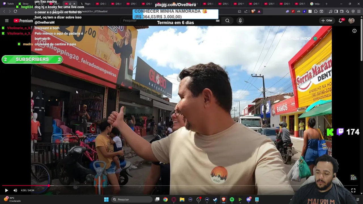The image size is (363, 204).
Task: Click the video info card icon
Action: [354, 31]
